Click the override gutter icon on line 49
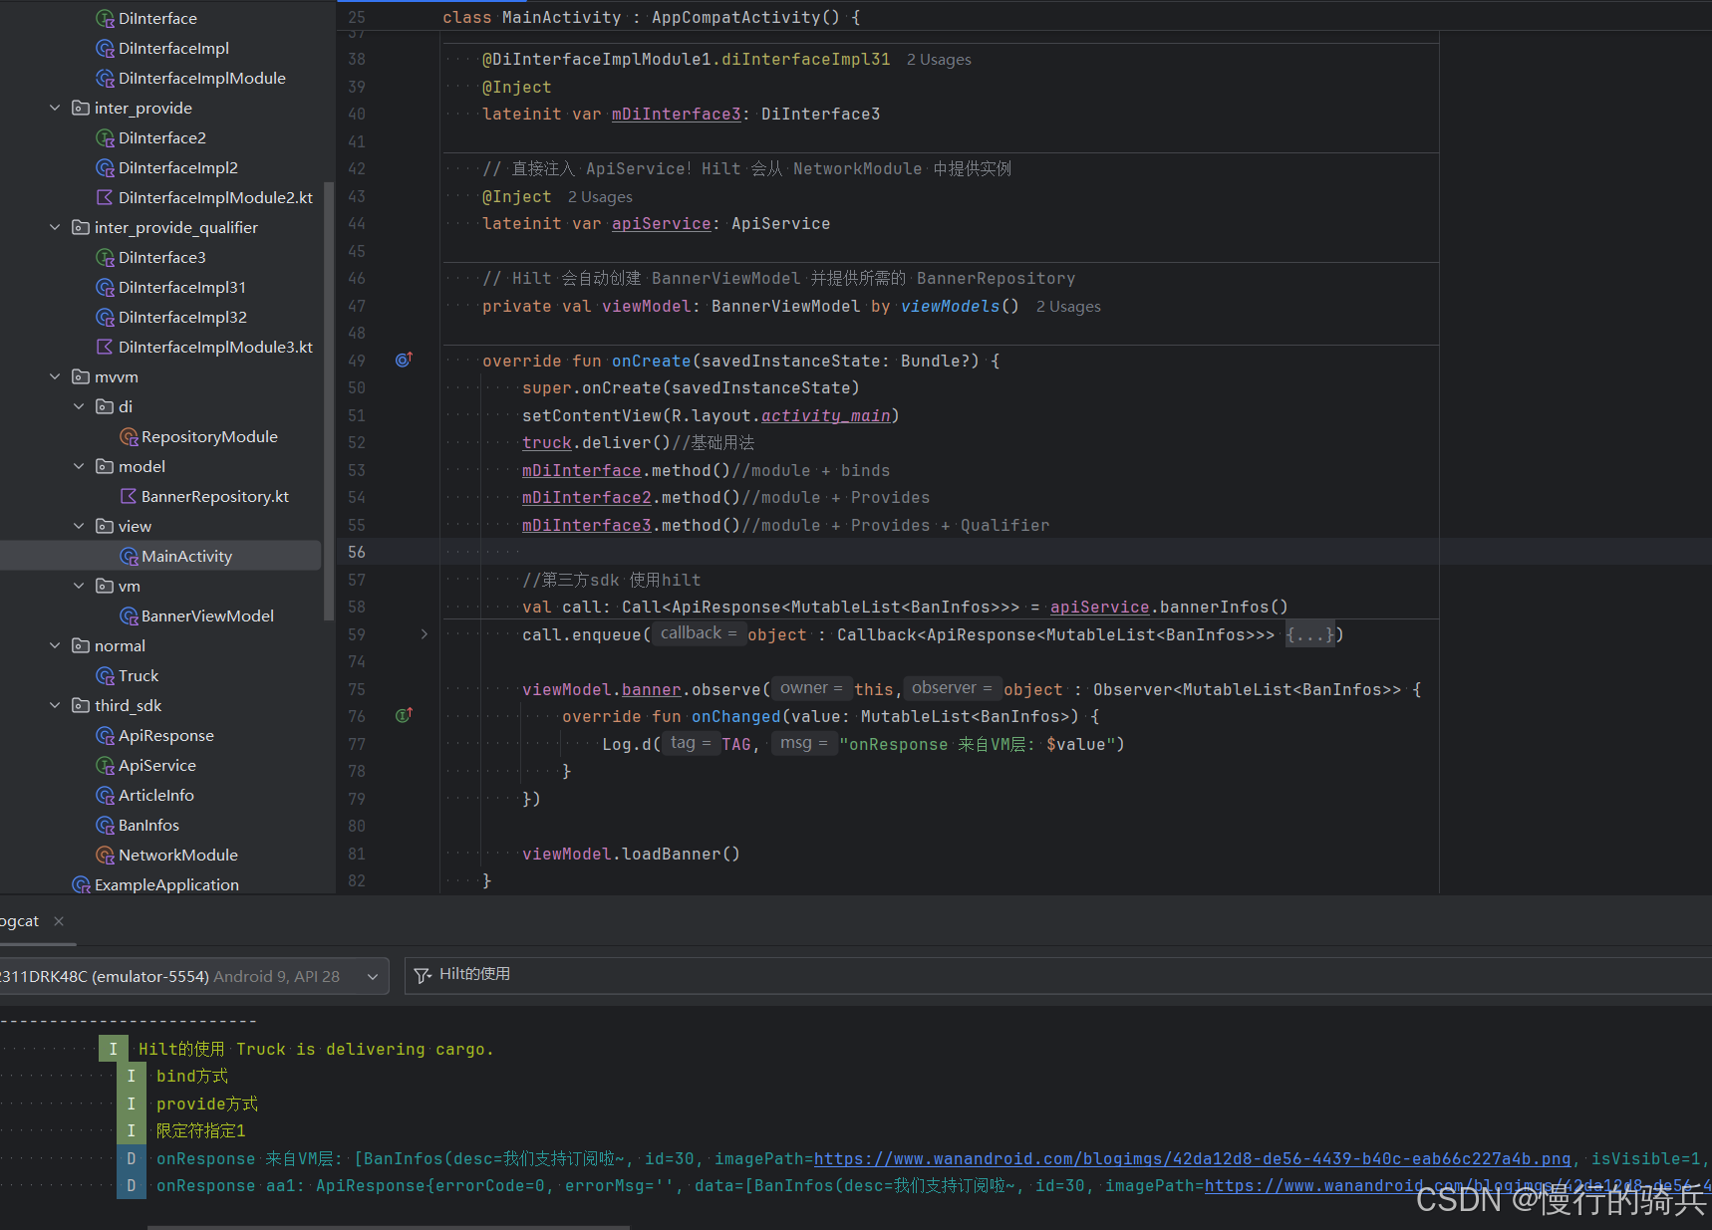This screenshot has width=1712, height=1230. pos(404,360)
